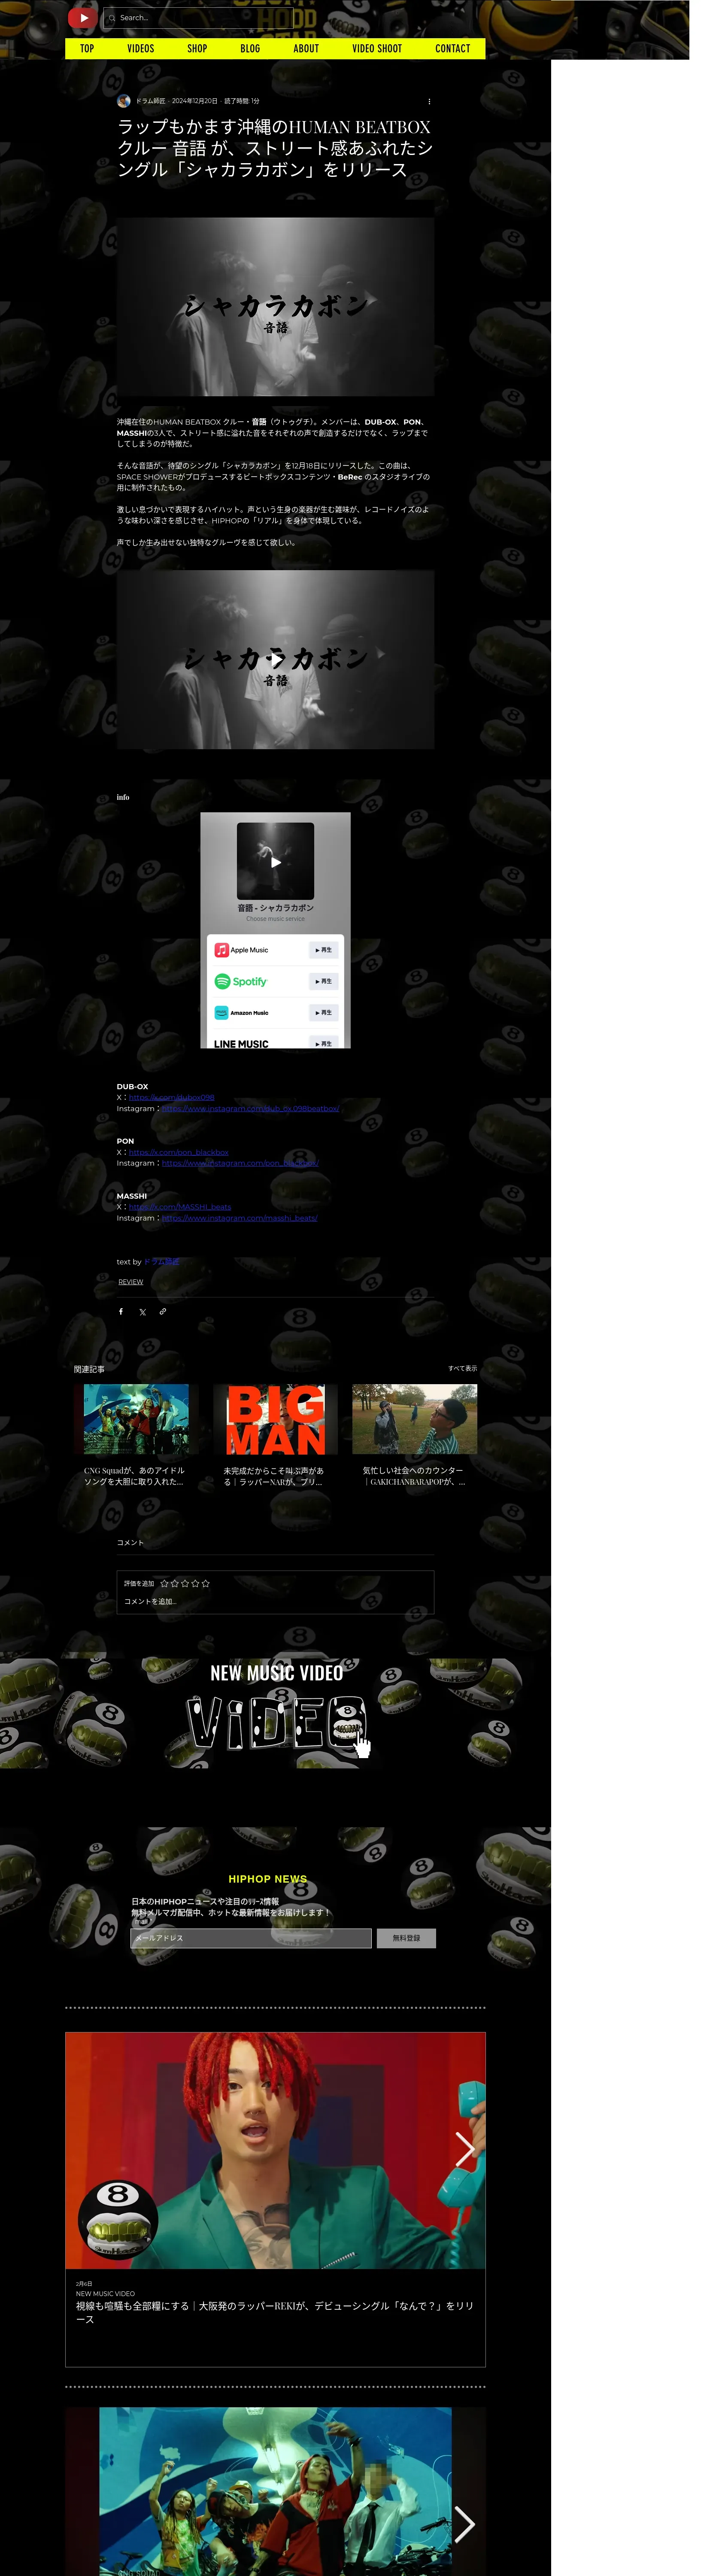Click the メールアドレス email field
The height and width of the screenshot is (2576, 728).
(251, 1938)
